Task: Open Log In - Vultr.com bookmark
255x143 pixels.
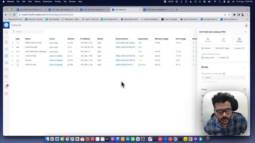Action: pos(90,19)
